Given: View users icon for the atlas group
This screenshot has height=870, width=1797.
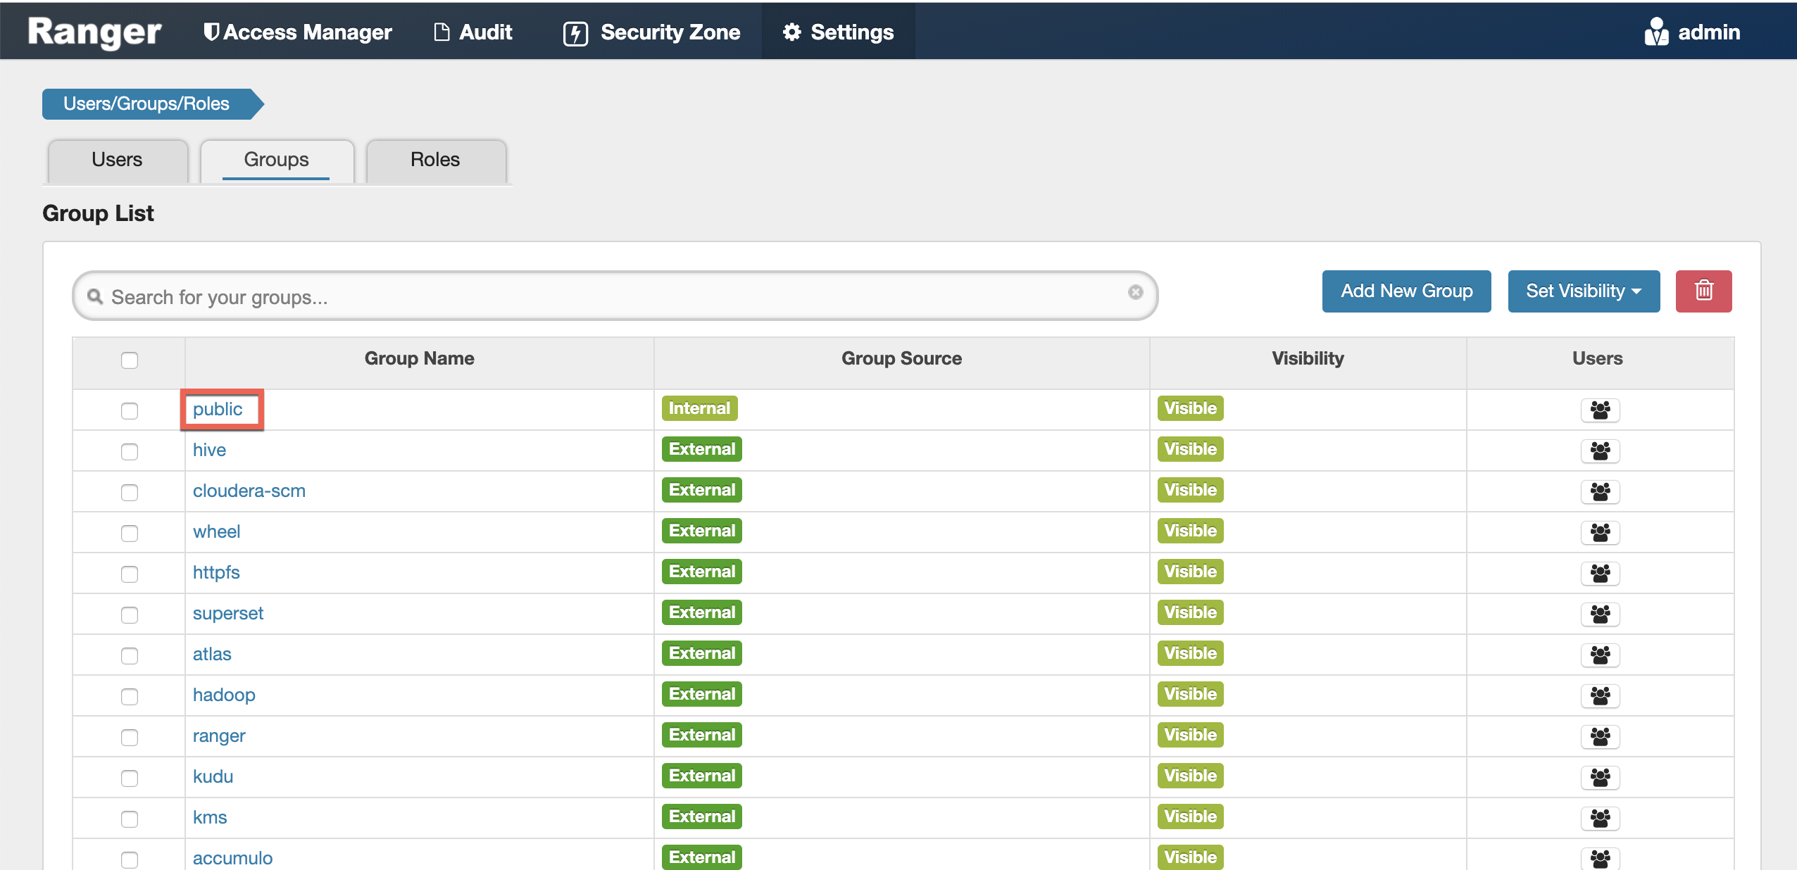Looking at the screenshot, I should [x=1599, y=655].
